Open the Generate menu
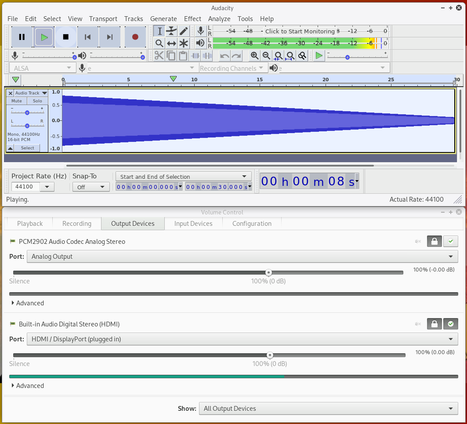This screenshot has width=467, height=424. click(163, 19)
